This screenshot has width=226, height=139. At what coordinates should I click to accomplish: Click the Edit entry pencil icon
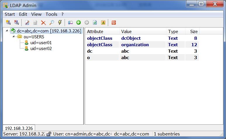tap(27, 23)
